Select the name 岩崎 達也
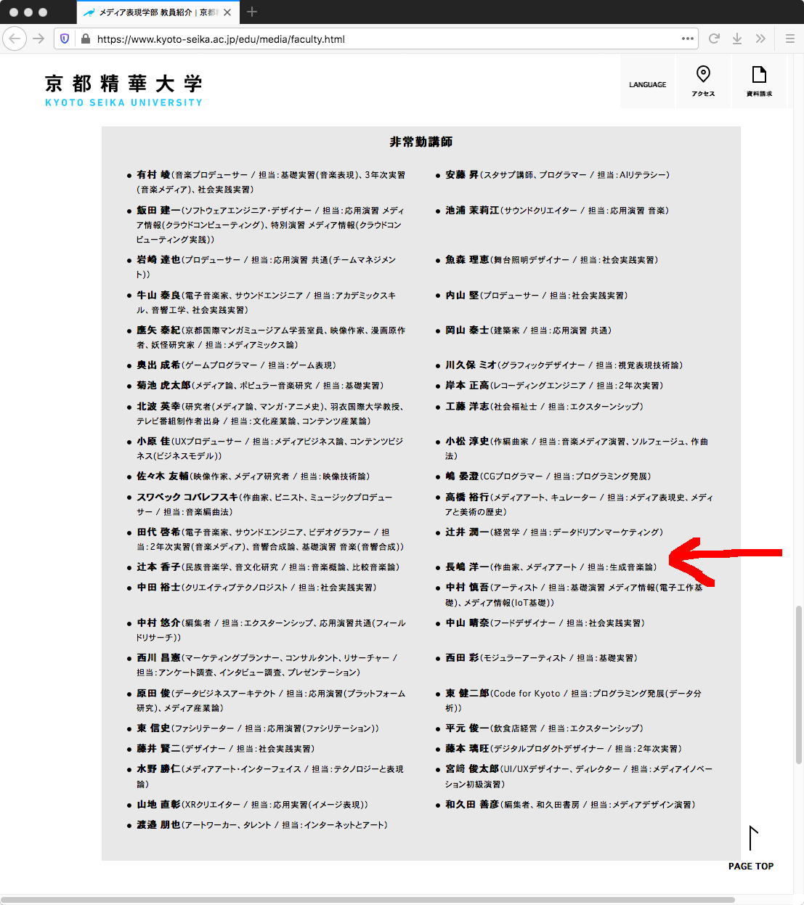 coord(158,260)
